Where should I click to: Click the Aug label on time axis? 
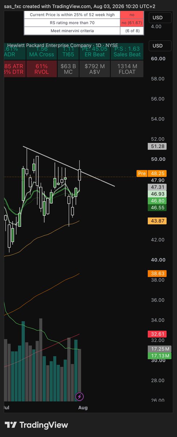pyautogui.click(x=83, y=408)
